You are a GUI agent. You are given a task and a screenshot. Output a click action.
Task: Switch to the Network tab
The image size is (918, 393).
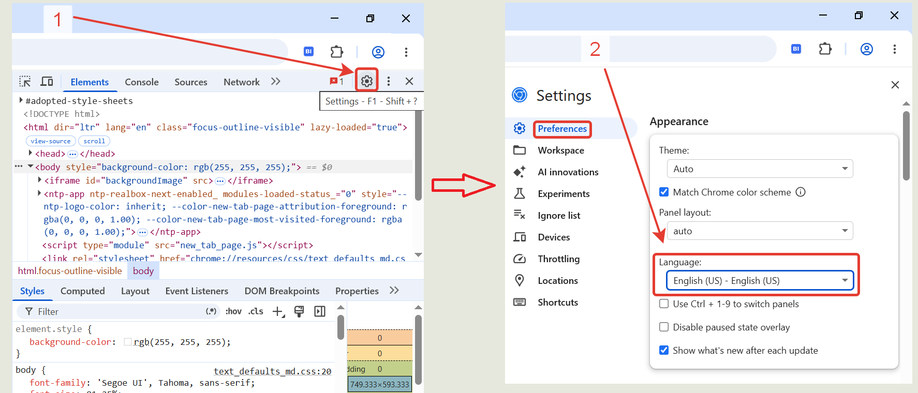(x=242, y=82)
